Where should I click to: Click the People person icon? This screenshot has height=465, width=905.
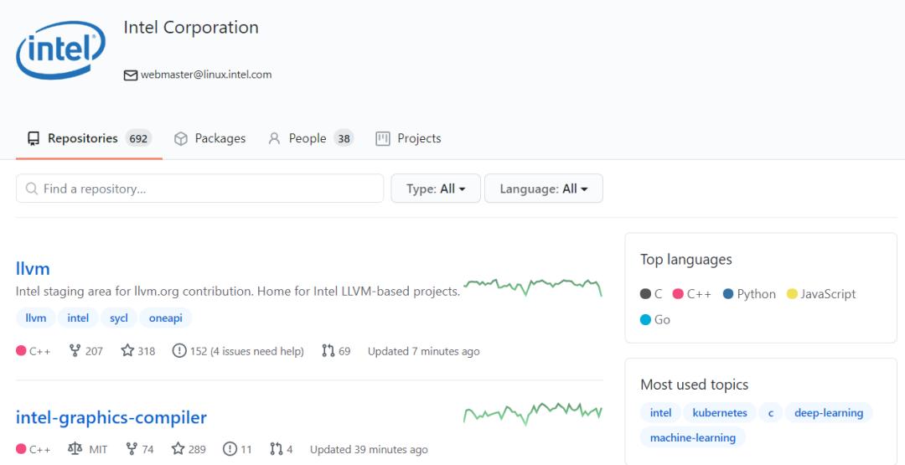[274, 138]
